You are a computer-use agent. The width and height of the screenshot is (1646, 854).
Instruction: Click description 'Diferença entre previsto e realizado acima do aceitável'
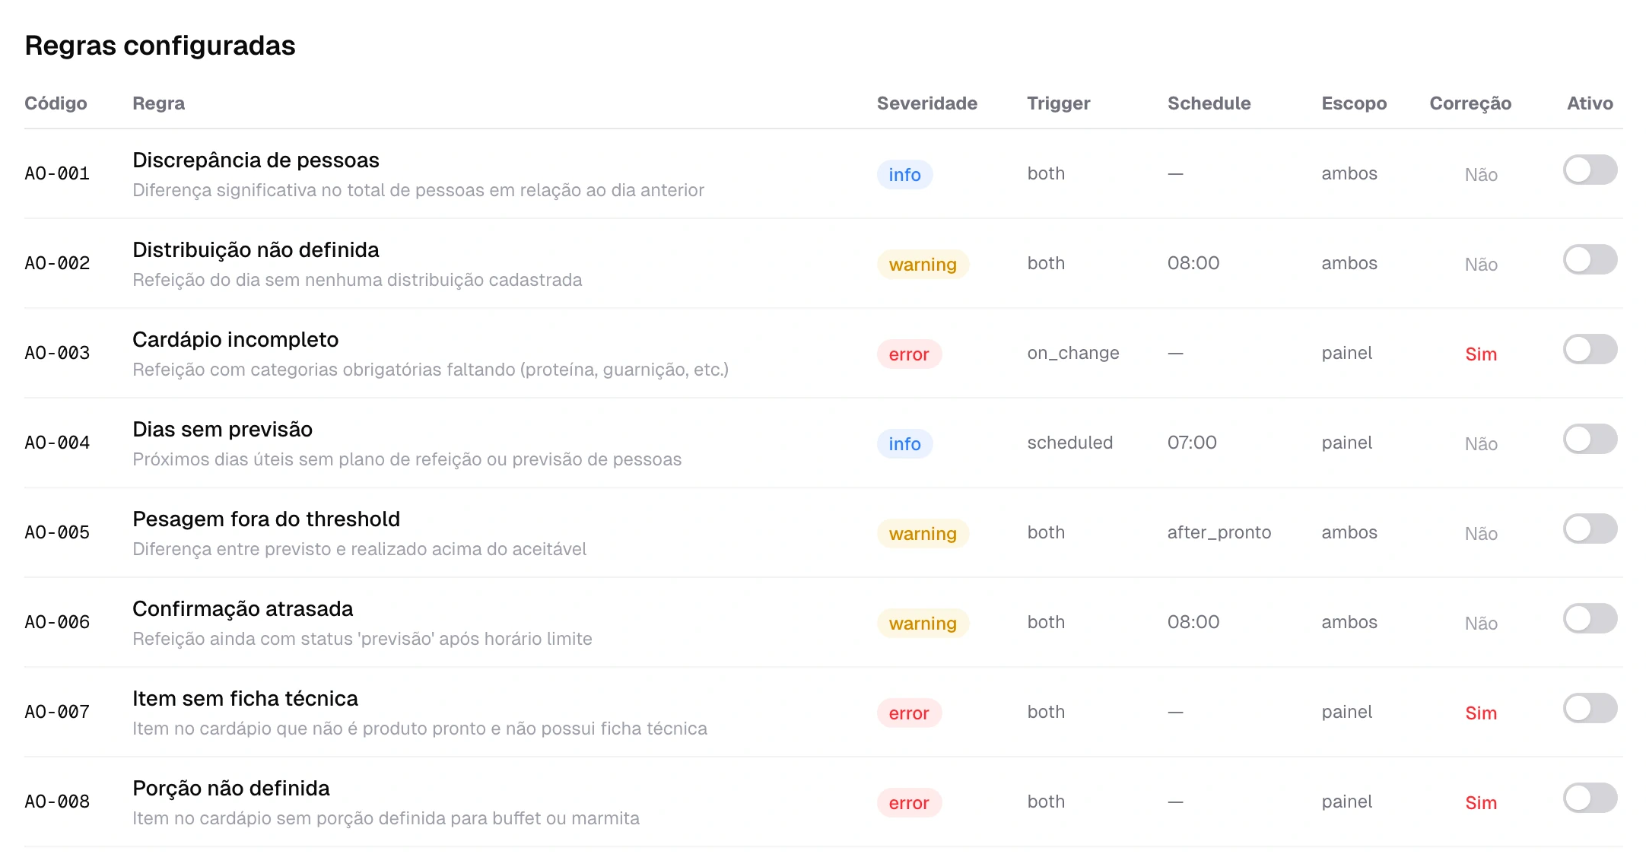[x=359, y=549]
